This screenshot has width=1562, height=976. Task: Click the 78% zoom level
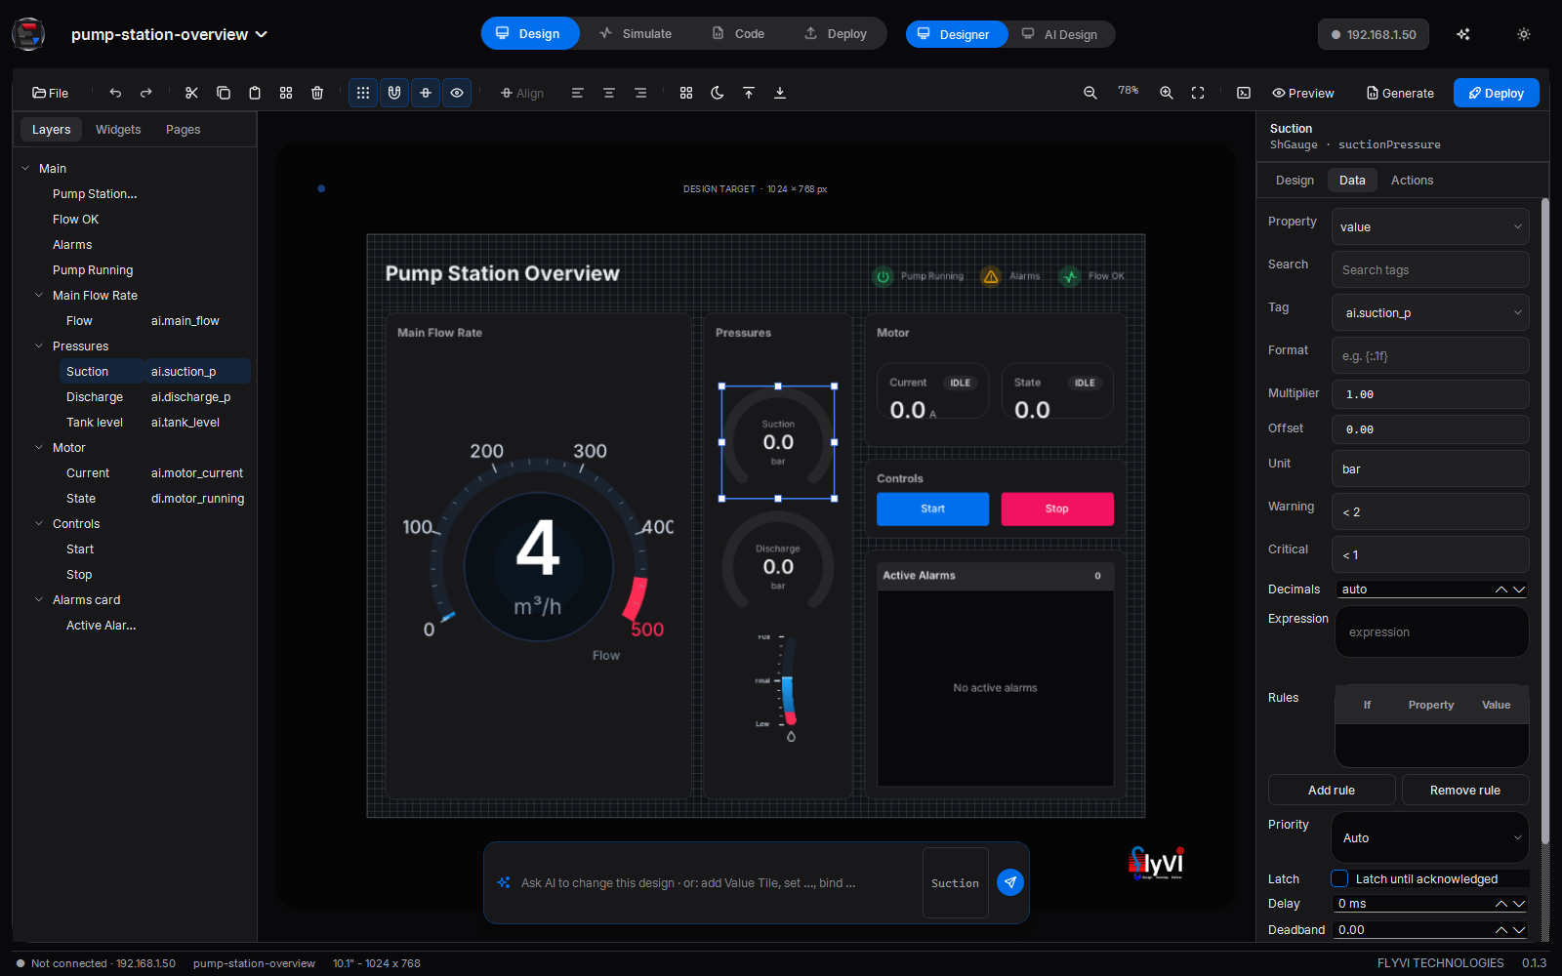pos(1129,91)
